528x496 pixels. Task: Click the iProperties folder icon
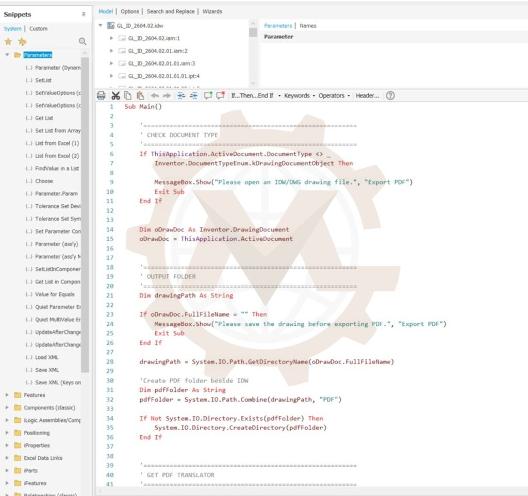click(18, 445)
